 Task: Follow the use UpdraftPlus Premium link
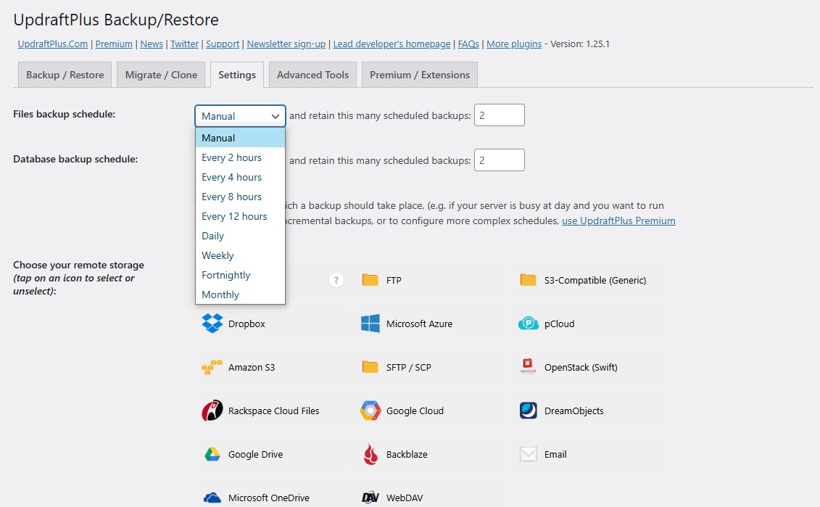point(618,220)
